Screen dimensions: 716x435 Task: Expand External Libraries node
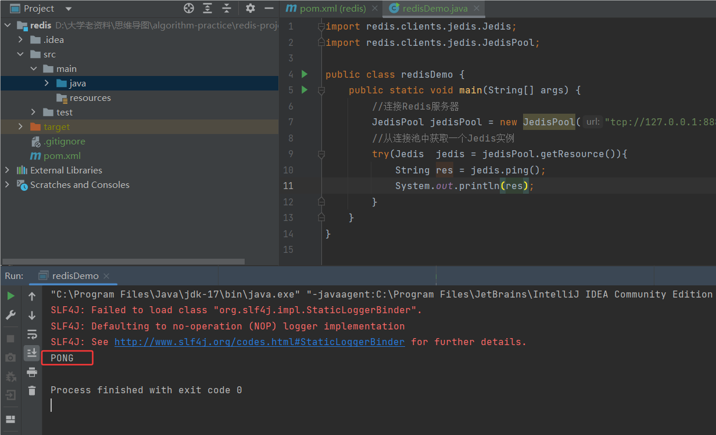pos(7,170)
